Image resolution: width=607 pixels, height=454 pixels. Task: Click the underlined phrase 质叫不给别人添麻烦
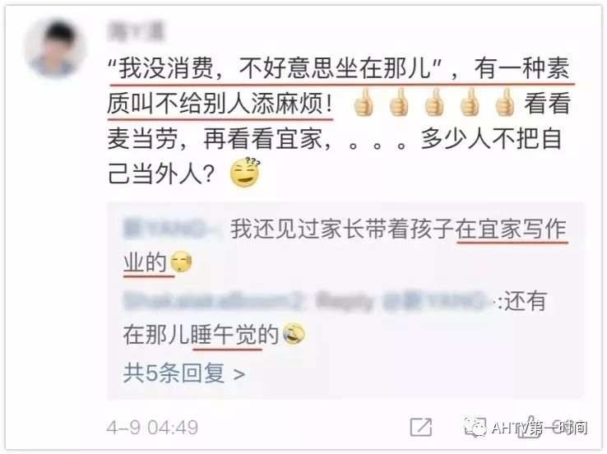(220, 104)
